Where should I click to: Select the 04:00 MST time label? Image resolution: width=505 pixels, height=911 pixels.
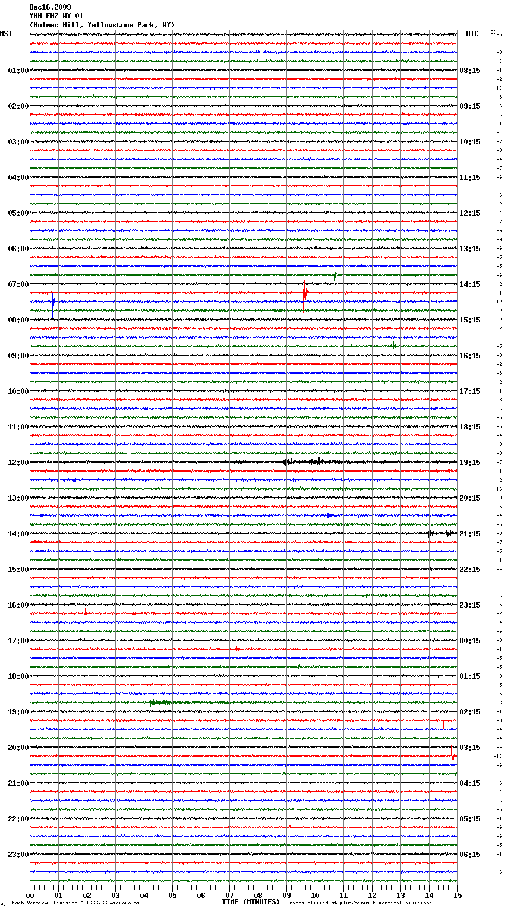coord(18,178)
